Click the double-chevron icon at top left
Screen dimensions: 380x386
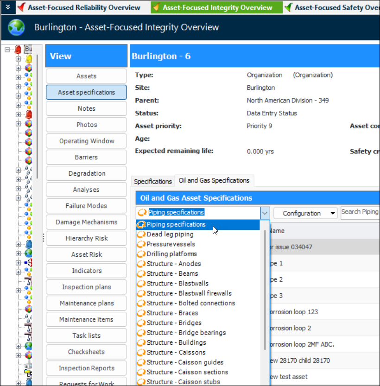click(7, 7)
